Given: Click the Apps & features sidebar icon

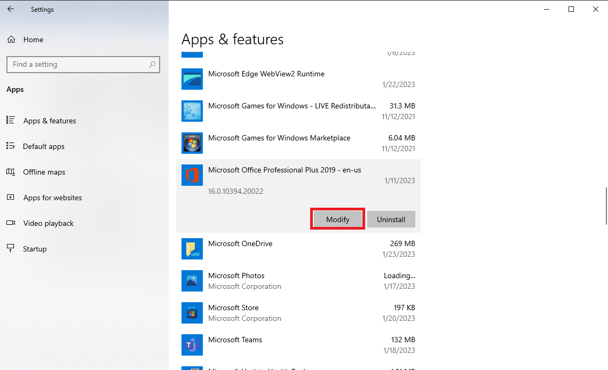Looking at the screenshot, I should [x=11, y=120].
